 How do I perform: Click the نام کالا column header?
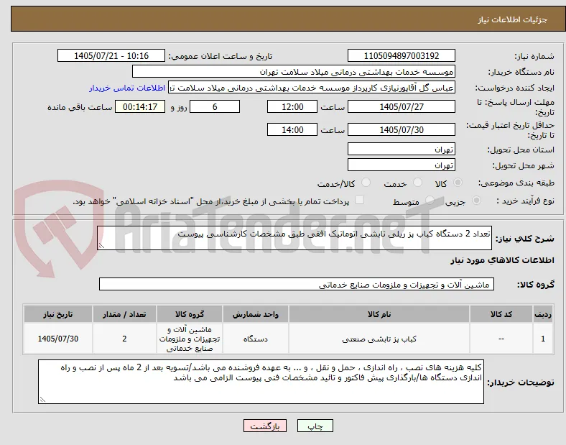[x=379, y=314]
